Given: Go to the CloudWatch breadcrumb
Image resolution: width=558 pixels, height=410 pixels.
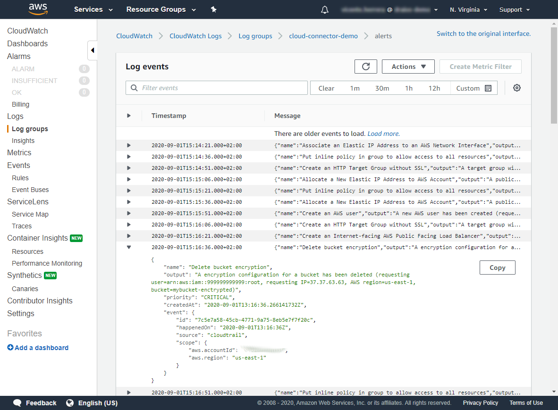Looking at the screenshot, I should click(x=134, y=36).
